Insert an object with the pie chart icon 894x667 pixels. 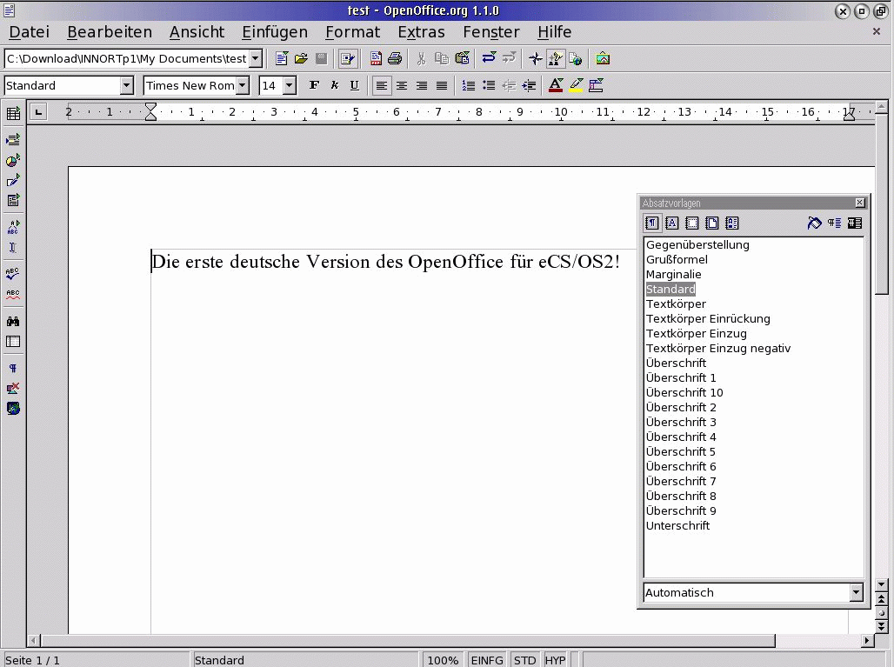point(13,160)
